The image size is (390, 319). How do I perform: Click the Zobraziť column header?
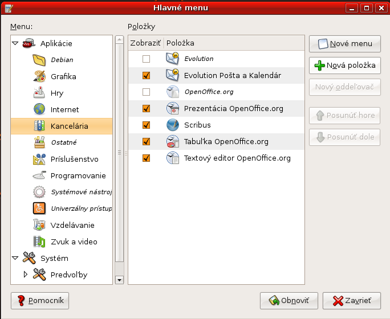(x=146, y=43)
